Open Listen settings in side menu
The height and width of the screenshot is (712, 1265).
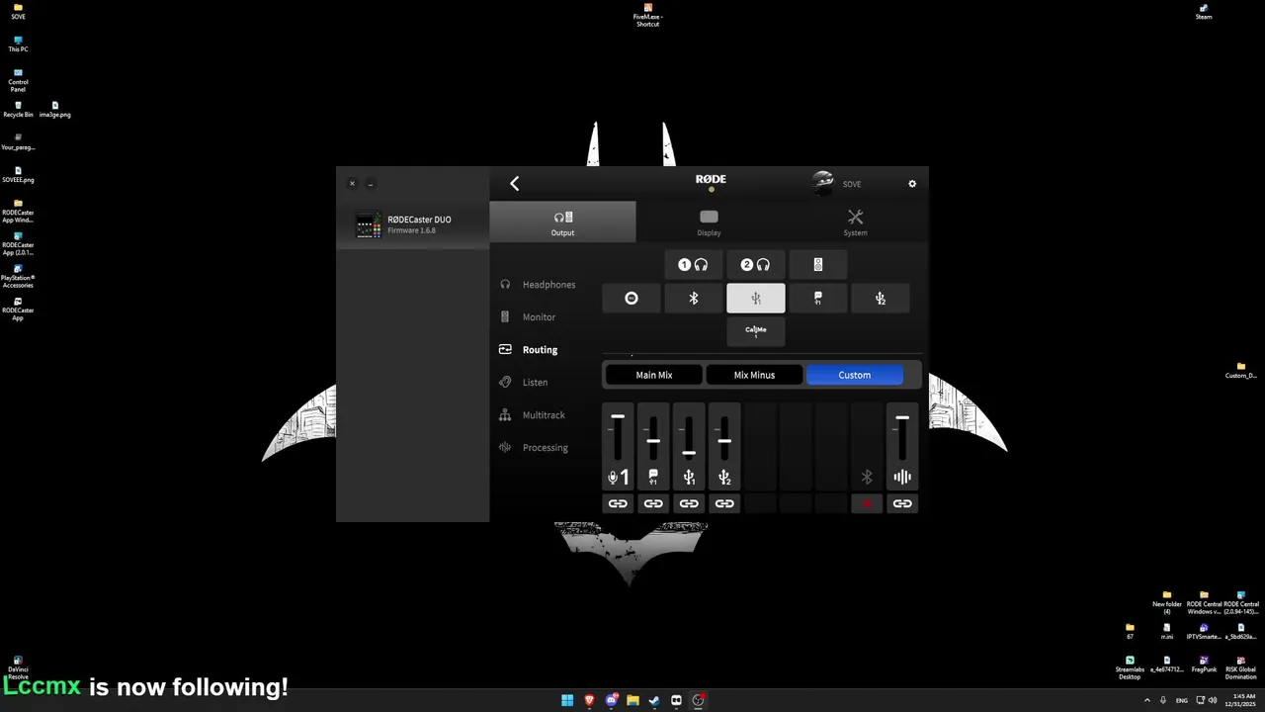(524, 383)
